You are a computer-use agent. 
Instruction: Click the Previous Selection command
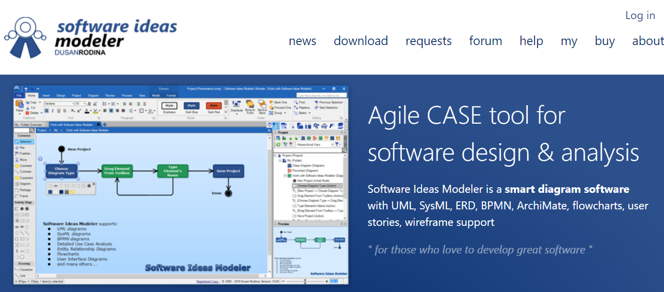click(328, 102)
